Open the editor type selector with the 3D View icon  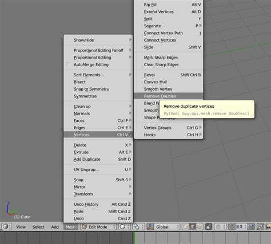click(x=7, y=227)
